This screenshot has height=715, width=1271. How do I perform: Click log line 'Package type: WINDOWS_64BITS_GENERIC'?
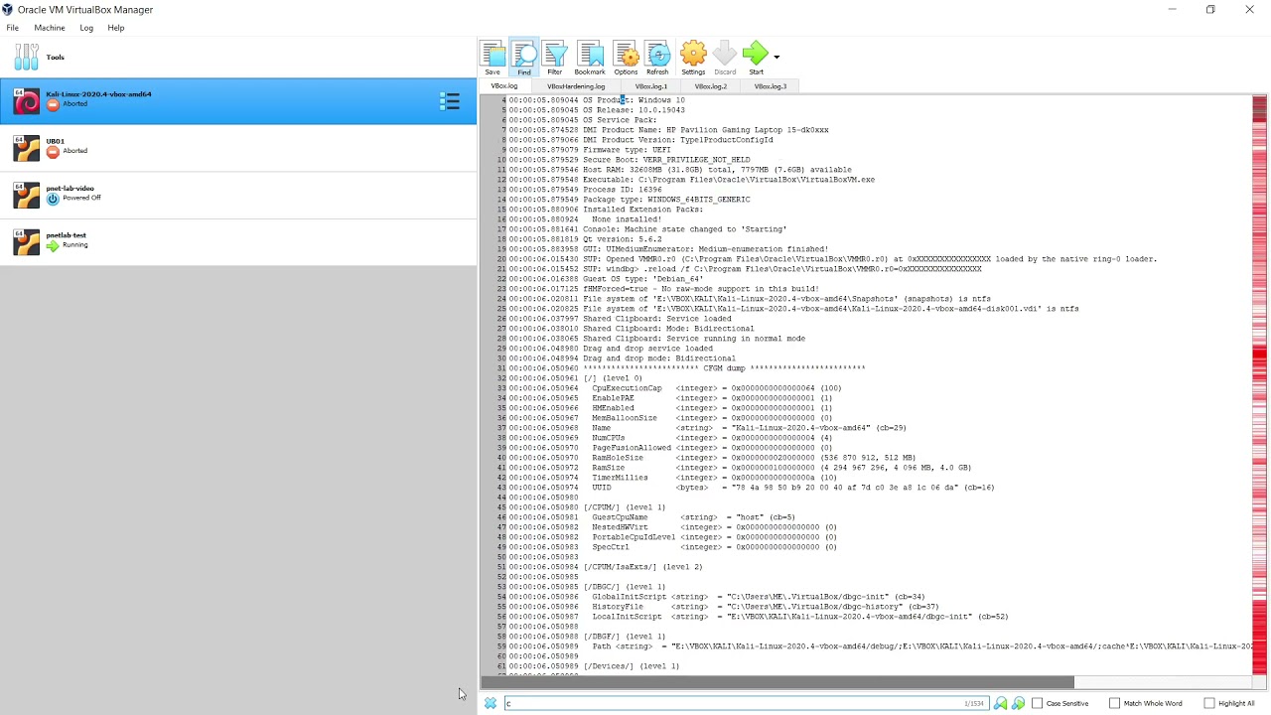pyautogui.click(x=666, y=200)
